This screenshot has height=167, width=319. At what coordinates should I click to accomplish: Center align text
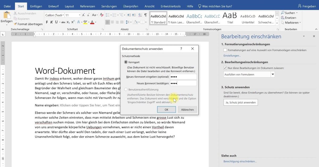click(112, 22)
